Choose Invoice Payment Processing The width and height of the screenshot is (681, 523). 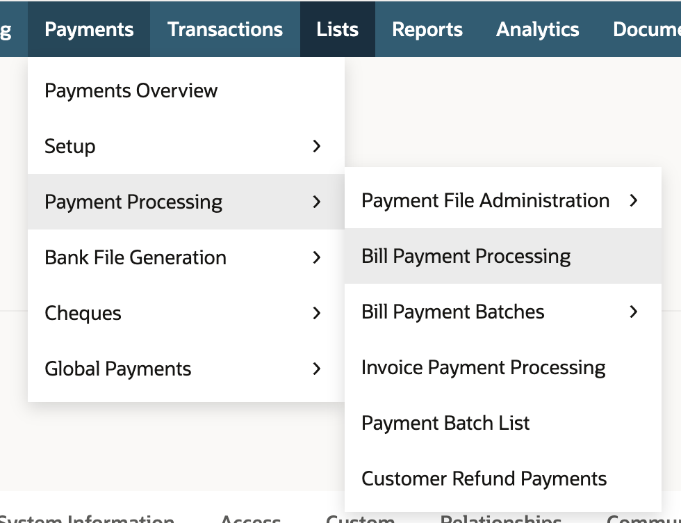click(503, 367)
